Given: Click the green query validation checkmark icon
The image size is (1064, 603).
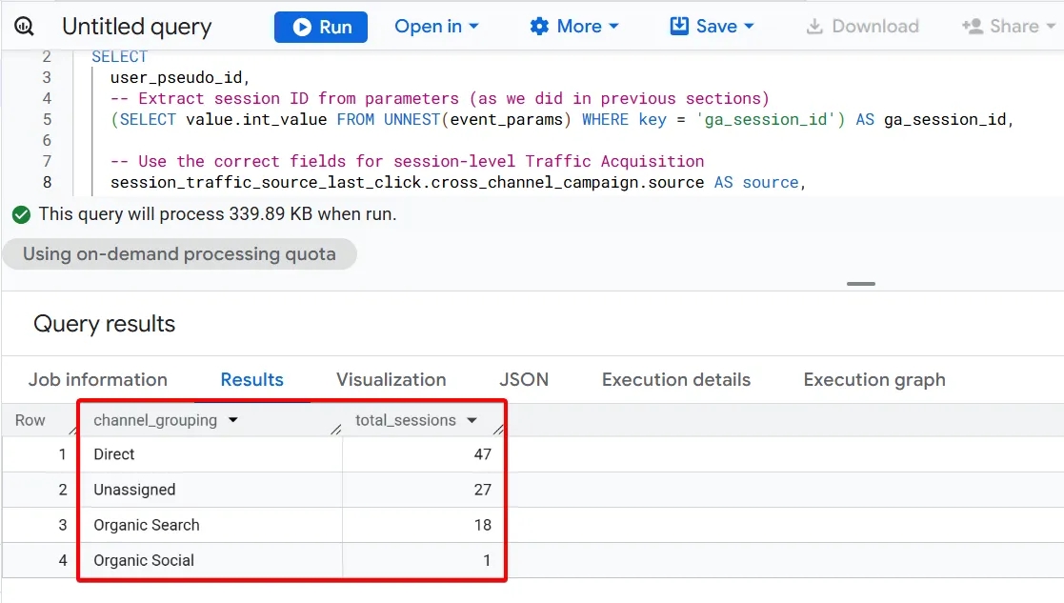Looking at the screenshot, I should click(x=21, y=215).
